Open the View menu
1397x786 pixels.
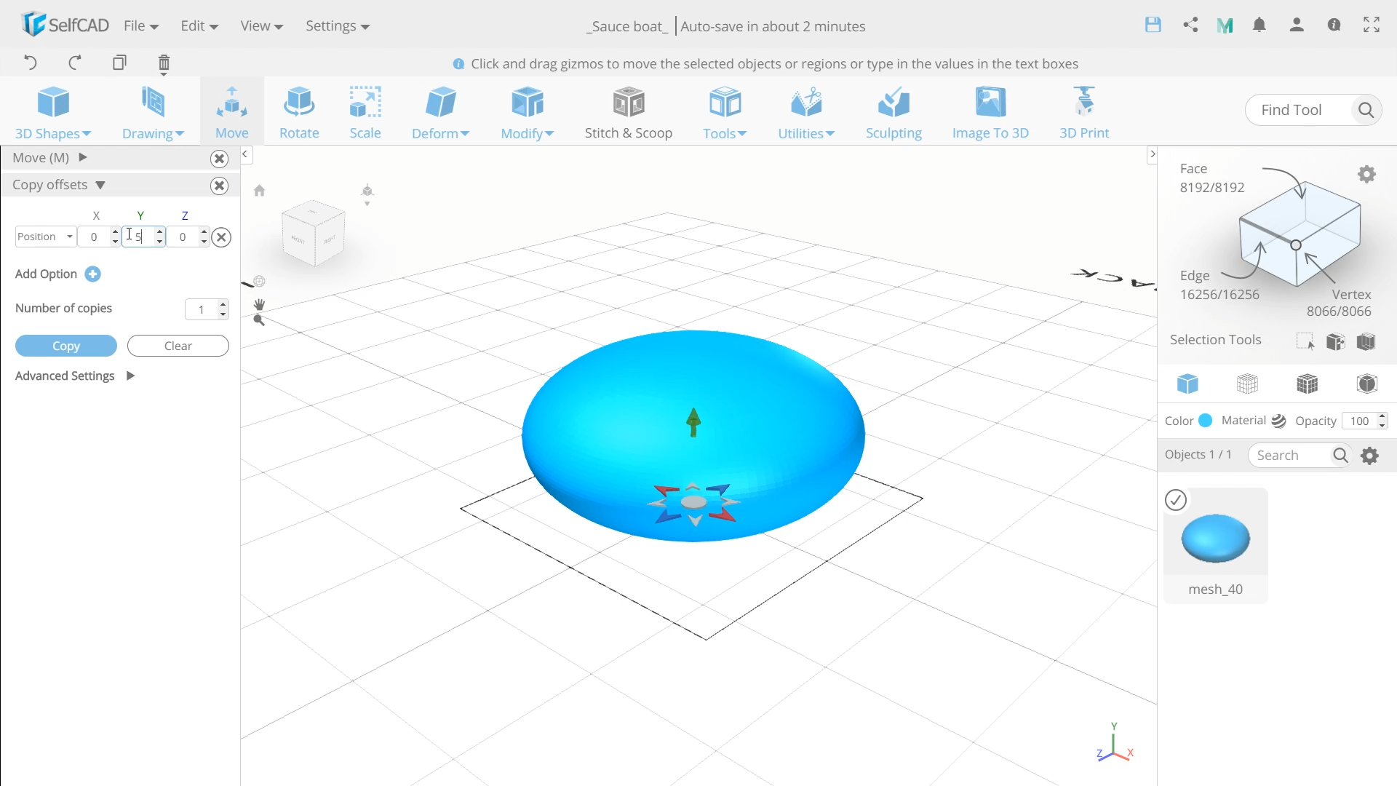click(261, 25)
